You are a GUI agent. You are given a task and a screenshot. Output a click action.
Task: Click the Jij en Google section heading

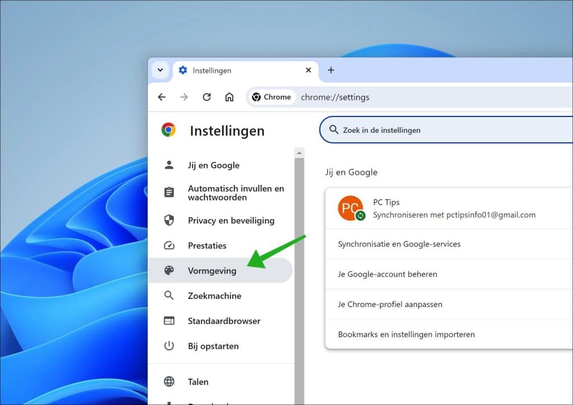tap(351, 173)
